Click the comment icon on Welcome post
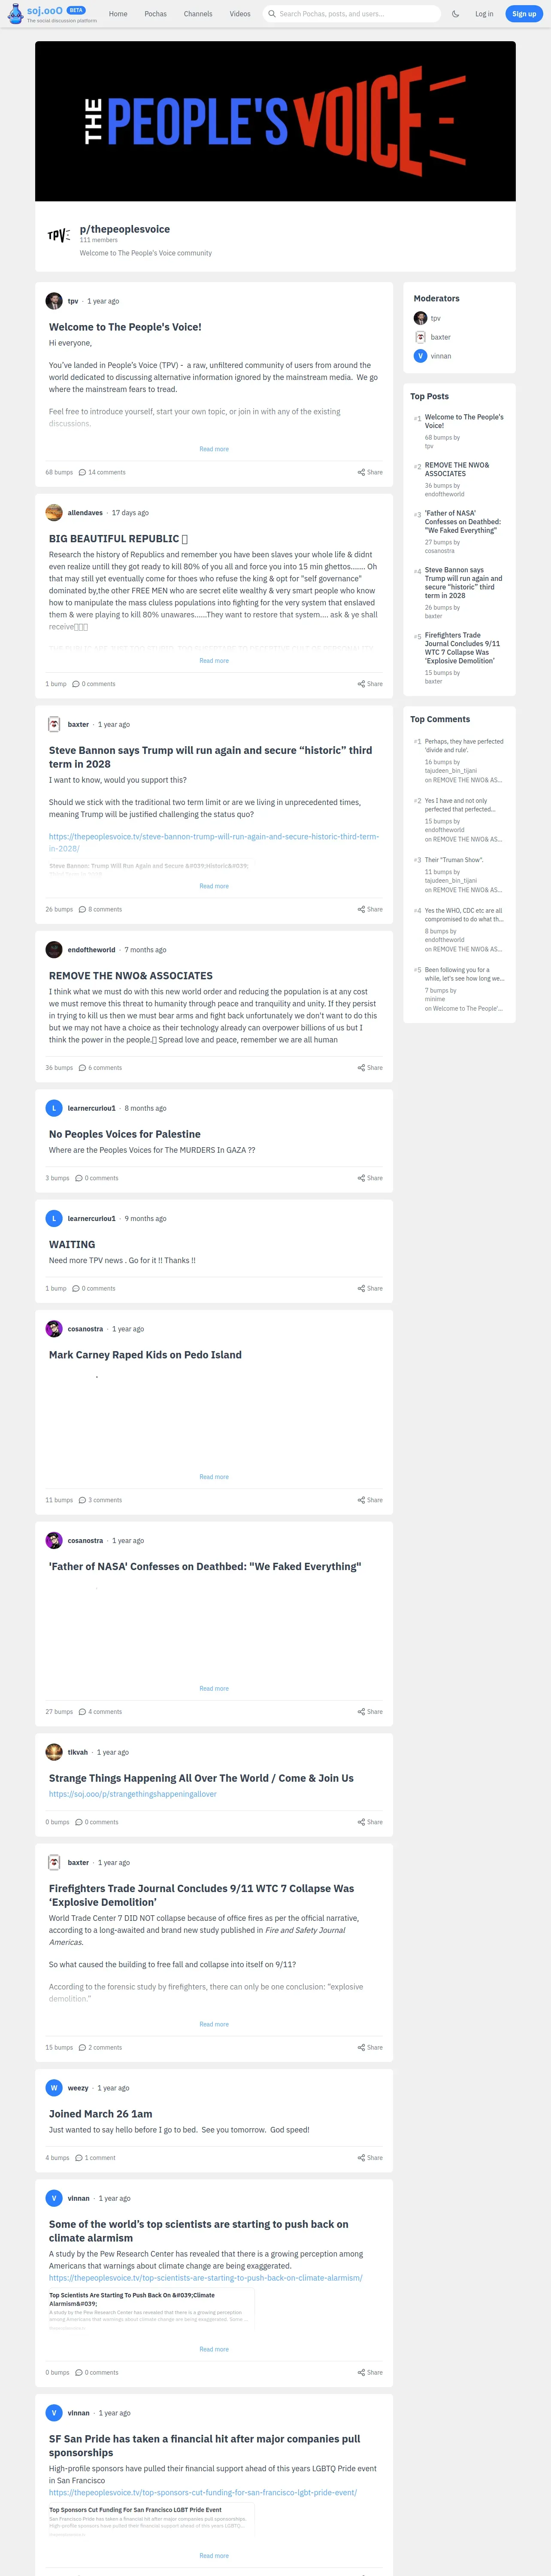 click(82, 472)
